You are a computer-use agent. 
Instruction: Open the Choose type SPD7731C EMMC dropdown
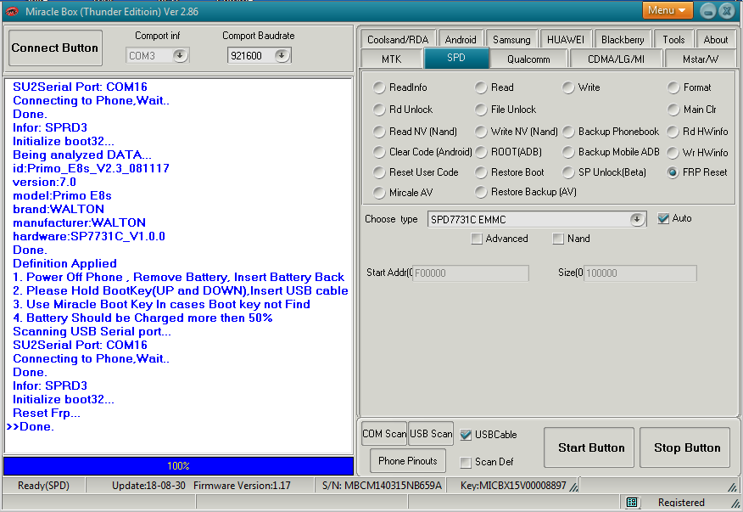pyautogui.click(x=637, y=219)
